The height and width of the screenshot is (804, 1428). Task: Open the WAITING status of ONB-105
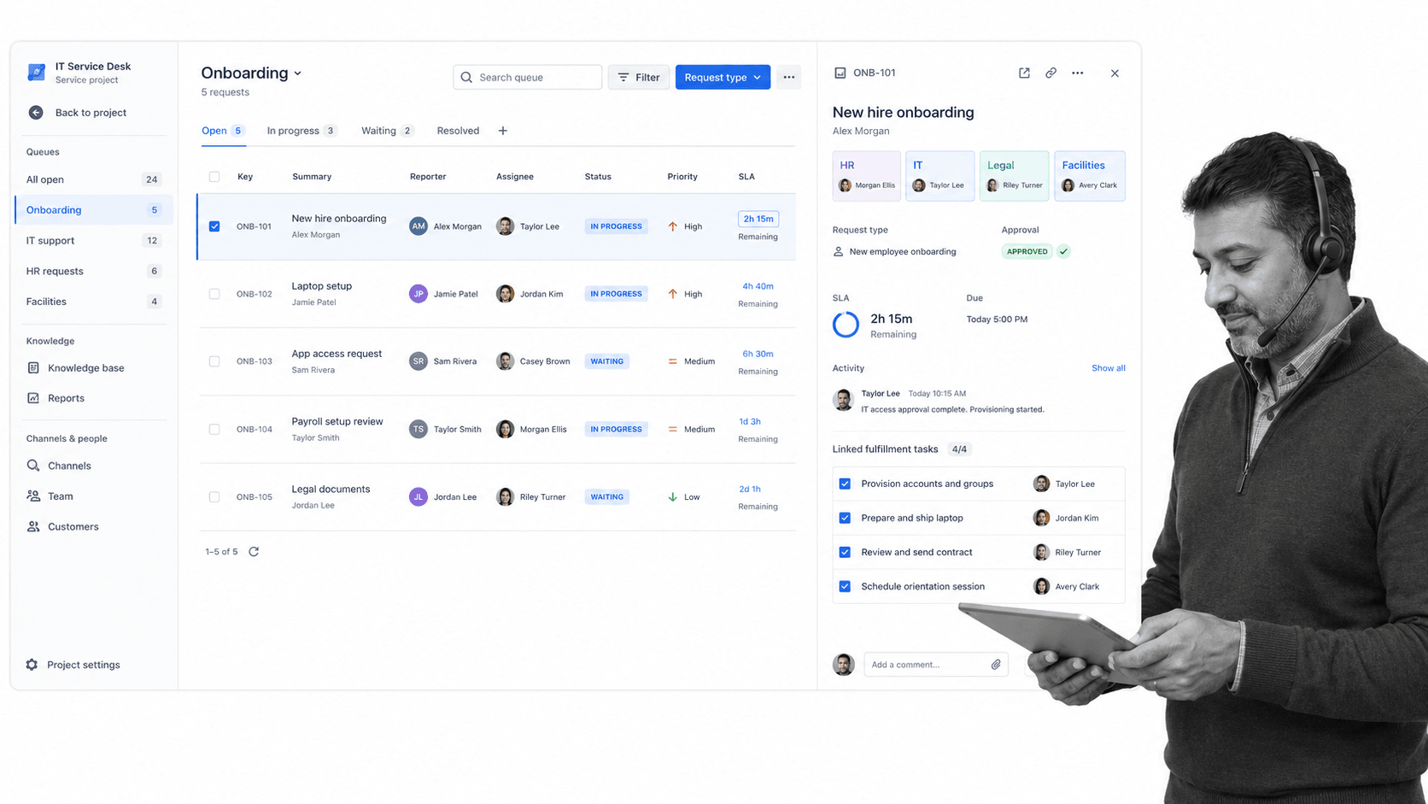(607, 497)
